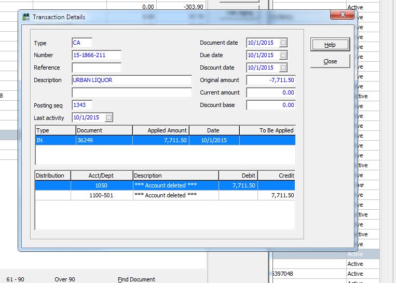This screenshot has height=283, width=396.
Task: Open the Due date calendar picker
Action: 283,55
